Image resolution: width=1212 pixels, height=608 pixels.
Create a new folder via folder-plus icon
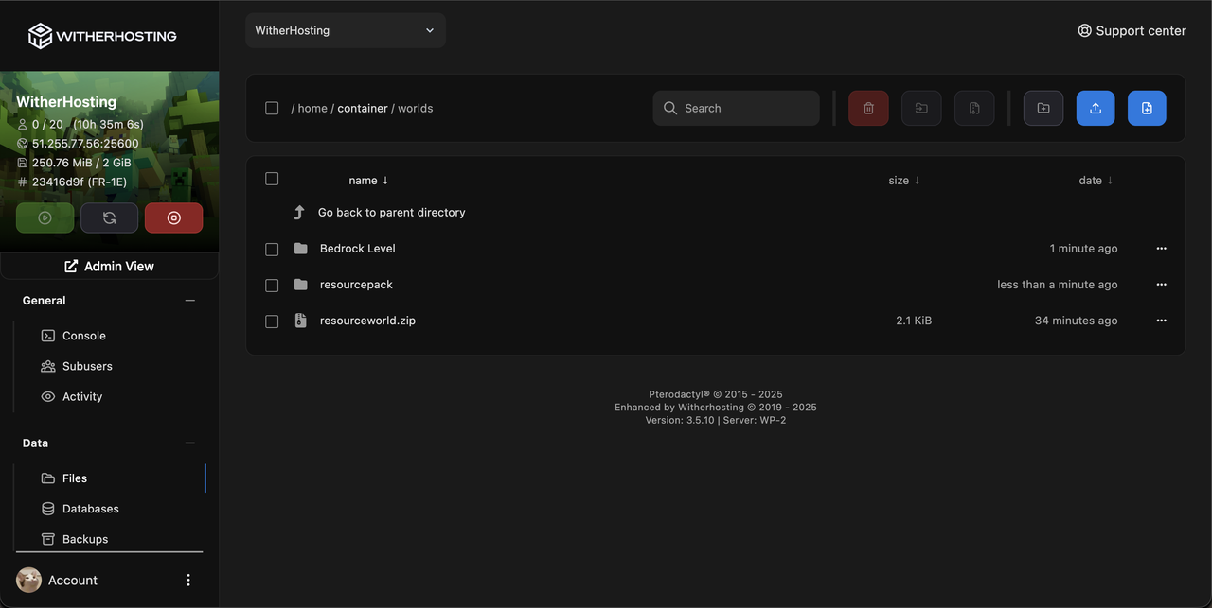pyautogui.click(x=1043, y=108)
